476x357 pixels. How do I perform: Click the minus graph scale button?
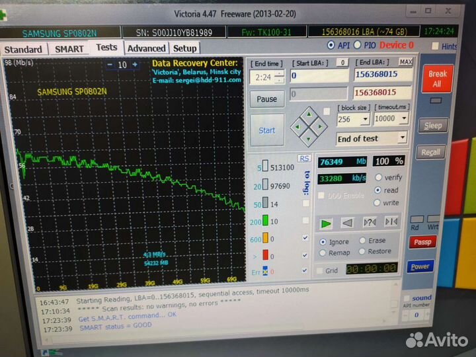[x=110, y=65]
